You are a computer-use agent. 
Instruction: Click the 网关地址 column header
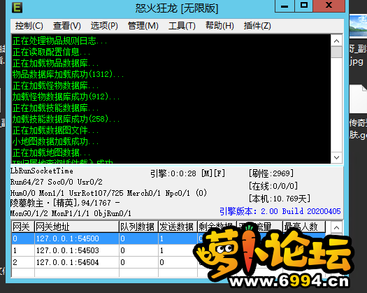(77, 227)
